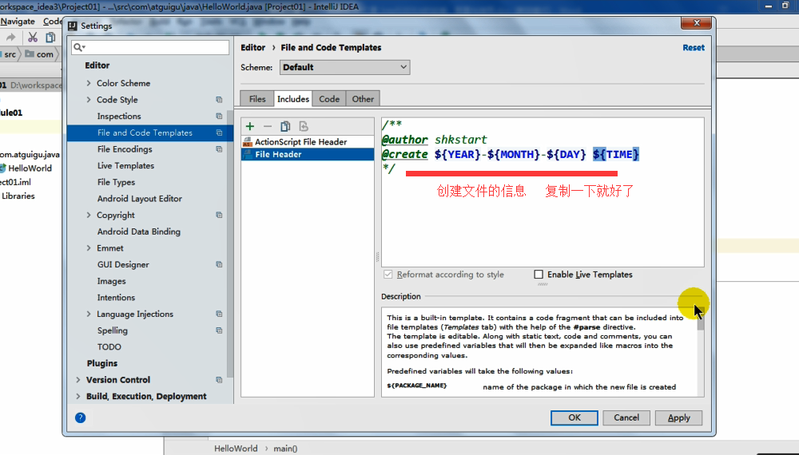The image size is (799, 455).
Task: Select Plugins in settings tree
Action: [x=102, y=363]
